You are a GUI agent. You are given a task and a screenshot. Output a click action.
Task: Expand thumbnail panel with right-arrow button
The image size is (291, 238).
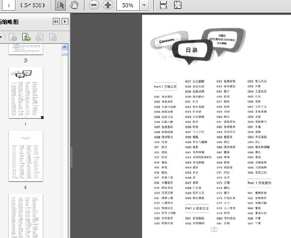point(65,21)
